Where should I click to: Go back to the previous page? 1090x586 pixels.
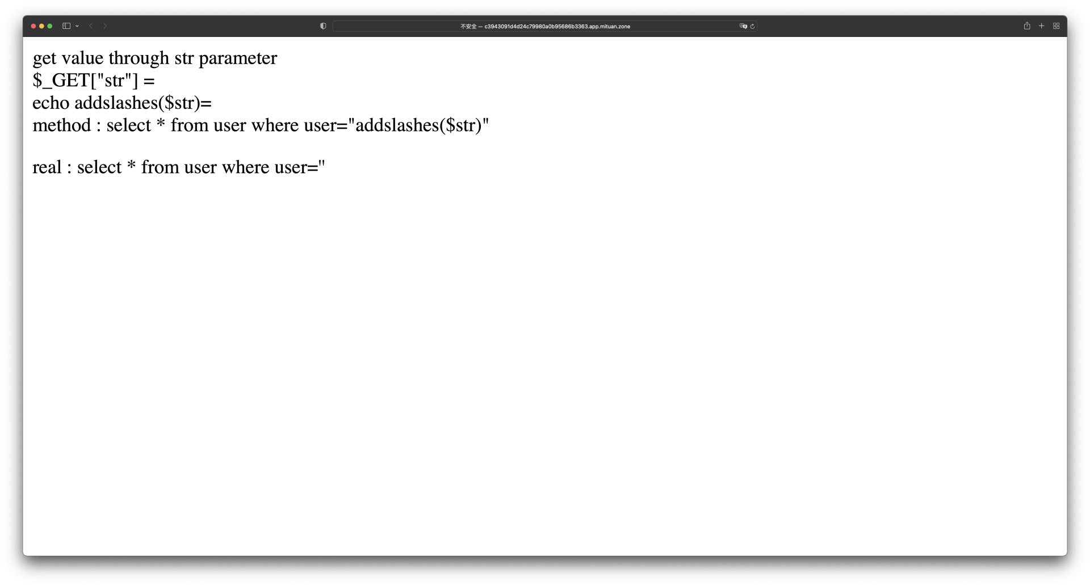coord(91,26)
